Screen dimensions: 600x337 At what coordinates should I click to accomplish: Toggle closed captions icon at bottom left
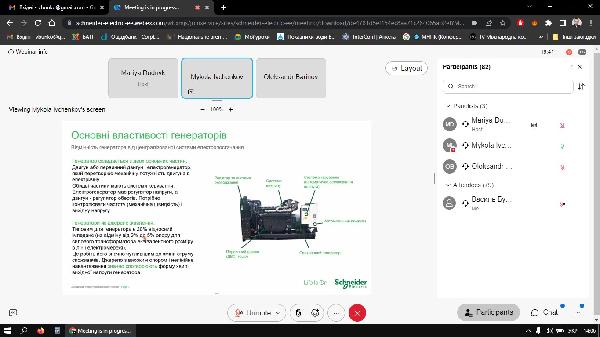pos(13,312)
